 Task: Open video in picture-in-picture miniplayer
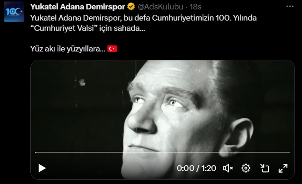point(265,168)
